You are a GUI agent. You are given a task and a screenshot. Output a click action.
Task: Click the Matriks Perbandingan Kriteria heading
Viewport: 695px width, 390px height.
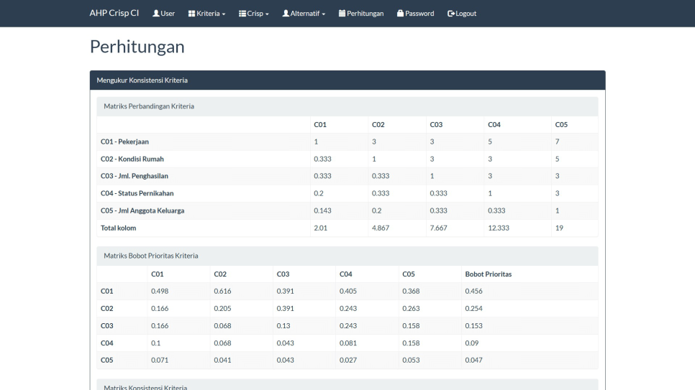point(149,106)
